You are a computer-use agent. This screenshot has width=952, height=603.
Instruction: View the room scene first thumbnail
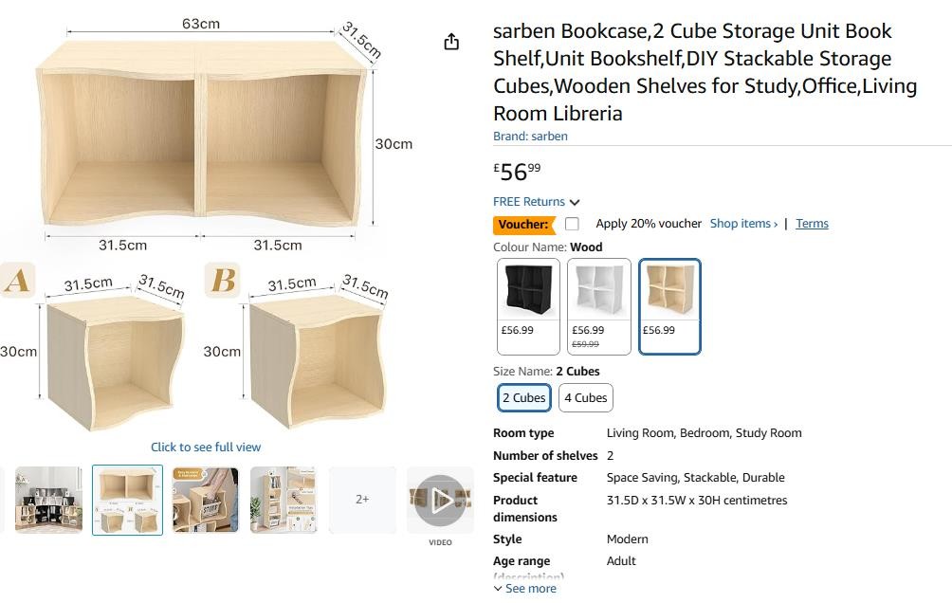pos(48,500)
